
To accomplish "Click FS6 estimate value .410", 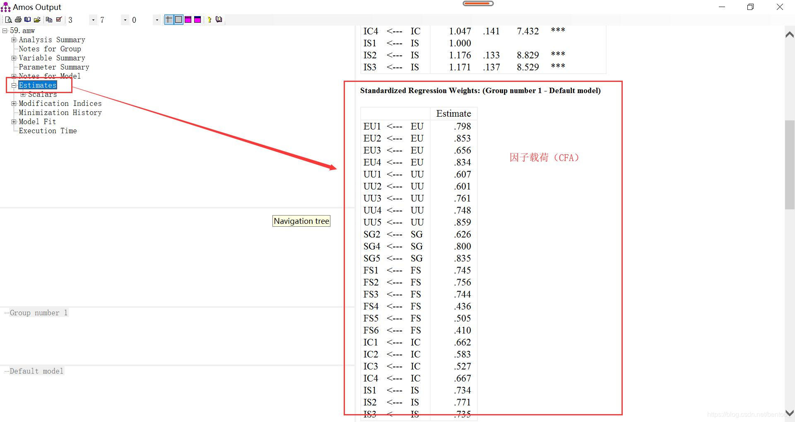I will pos(462,330).
